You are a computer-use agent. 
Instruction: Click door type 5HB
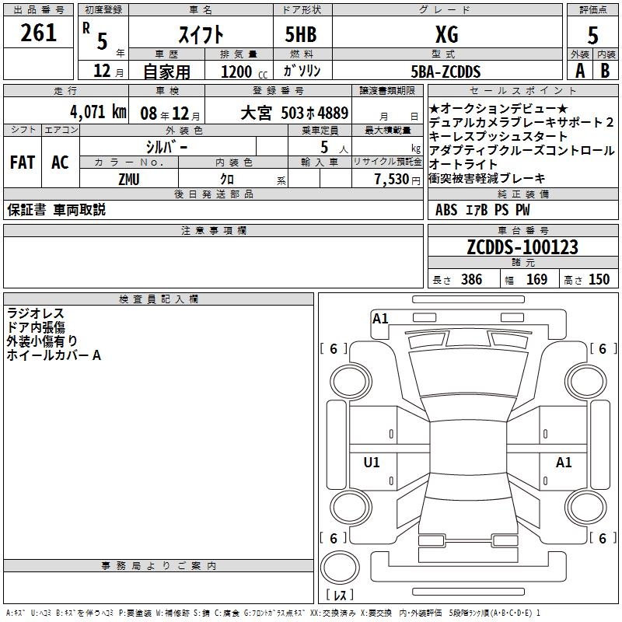(x=301, y=34)
